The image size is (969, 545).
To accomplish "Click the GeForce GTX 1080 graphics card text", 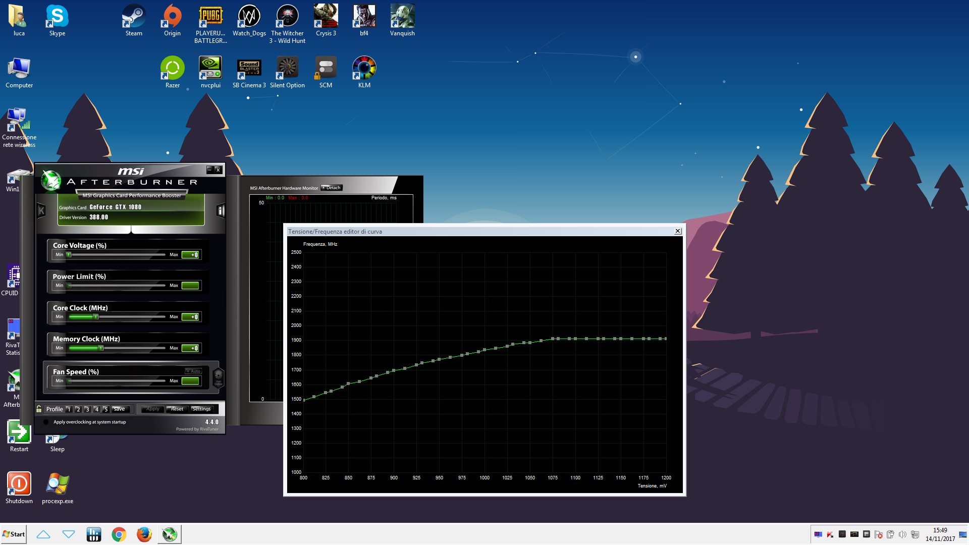I will click(x=116, y=207).
